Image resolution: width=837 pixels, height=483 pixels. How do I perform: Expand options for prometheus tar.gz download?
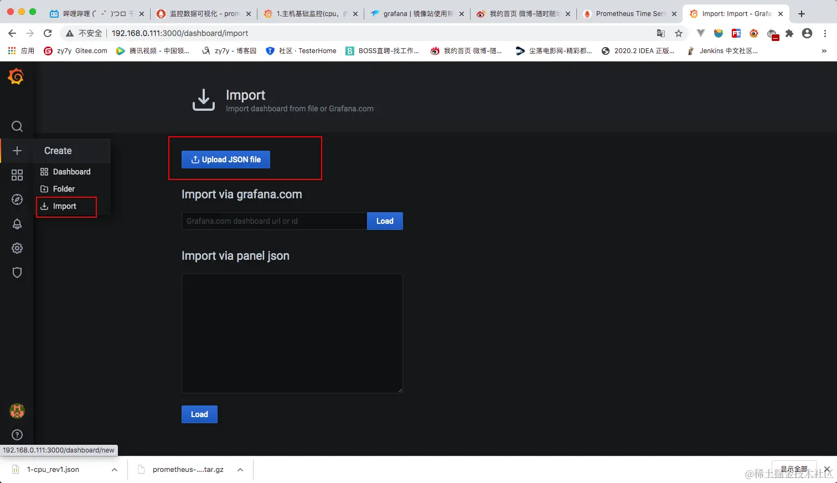[240, 470]
